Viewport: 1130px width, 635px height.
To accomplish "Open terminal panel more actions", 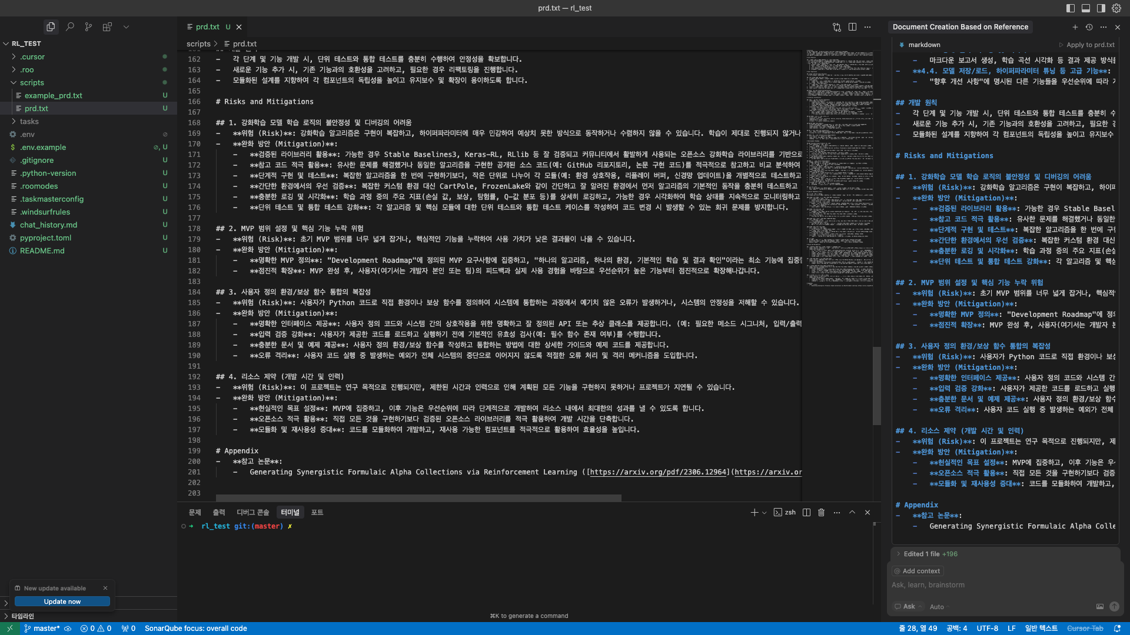I will click(x=837, y=513).
